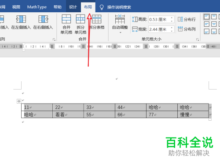Click the table move handle

(19, 101)
